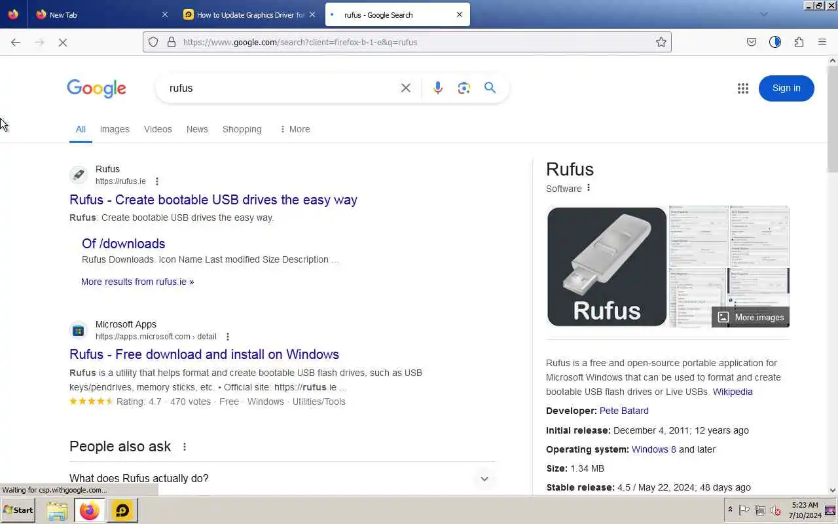This screenshot has width=838, height=524.
Task: Open the 'Of /downloads' link
Action: tap(123, 244)
